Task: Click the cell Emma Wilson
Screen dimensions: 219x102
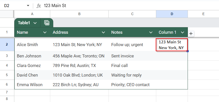Action: (32, 85)
